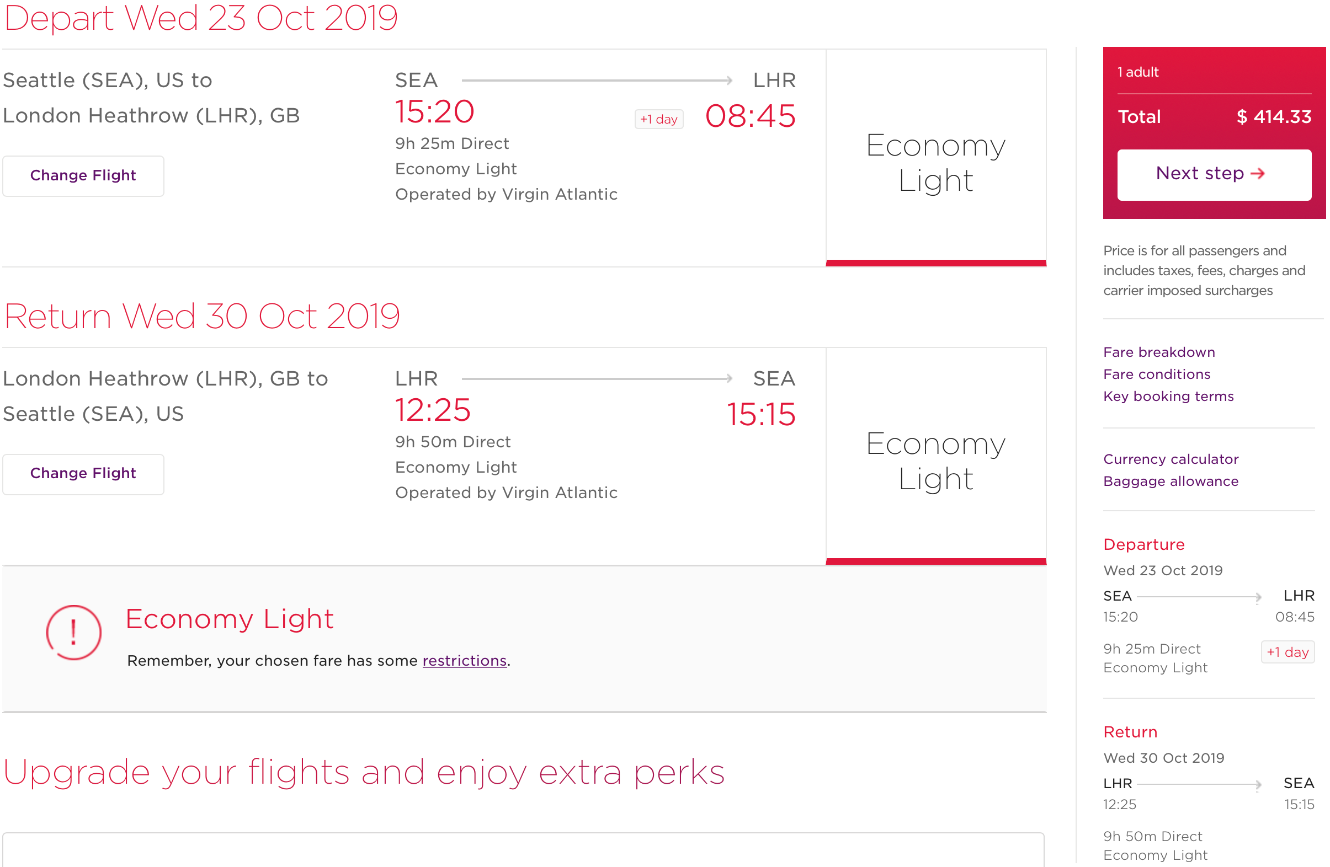Proceed with the Next step button
The image size is (1330, 867).
(x=1214, y=174)
